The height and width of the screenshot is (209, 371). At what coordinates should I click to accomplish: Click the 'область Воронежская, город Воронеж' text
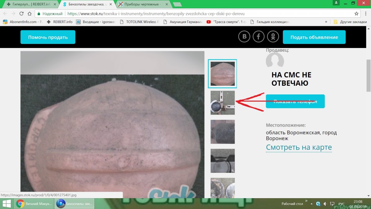(x=301, y=136)
